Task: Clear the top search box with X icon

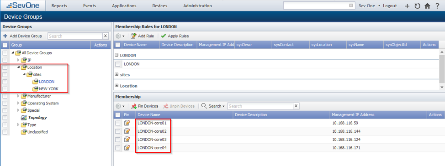Action: pos(351,5)
